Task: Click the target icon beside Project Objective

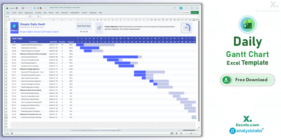Action: click(99, 28)
